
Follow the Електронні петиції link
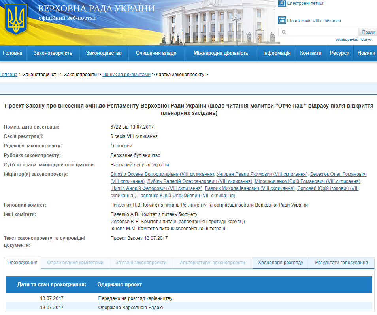pyautogui.click(x=305, y=4)
